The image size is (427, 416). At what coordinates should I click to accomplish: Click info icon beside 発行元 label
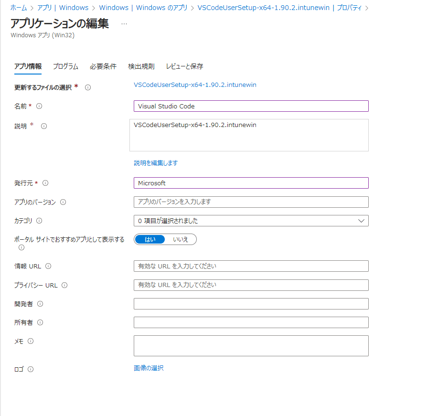(45, 183)
